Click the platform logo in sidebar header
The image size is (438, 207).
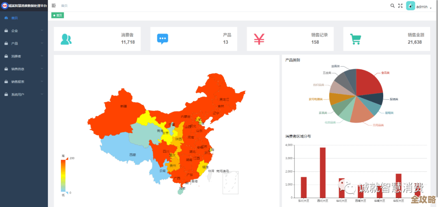[5, 6]
